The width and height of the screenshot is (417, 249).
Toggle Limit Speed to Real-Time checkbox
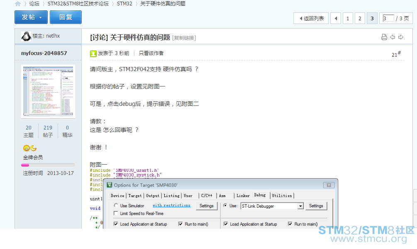pyautogui.click(x=116, y=213)
